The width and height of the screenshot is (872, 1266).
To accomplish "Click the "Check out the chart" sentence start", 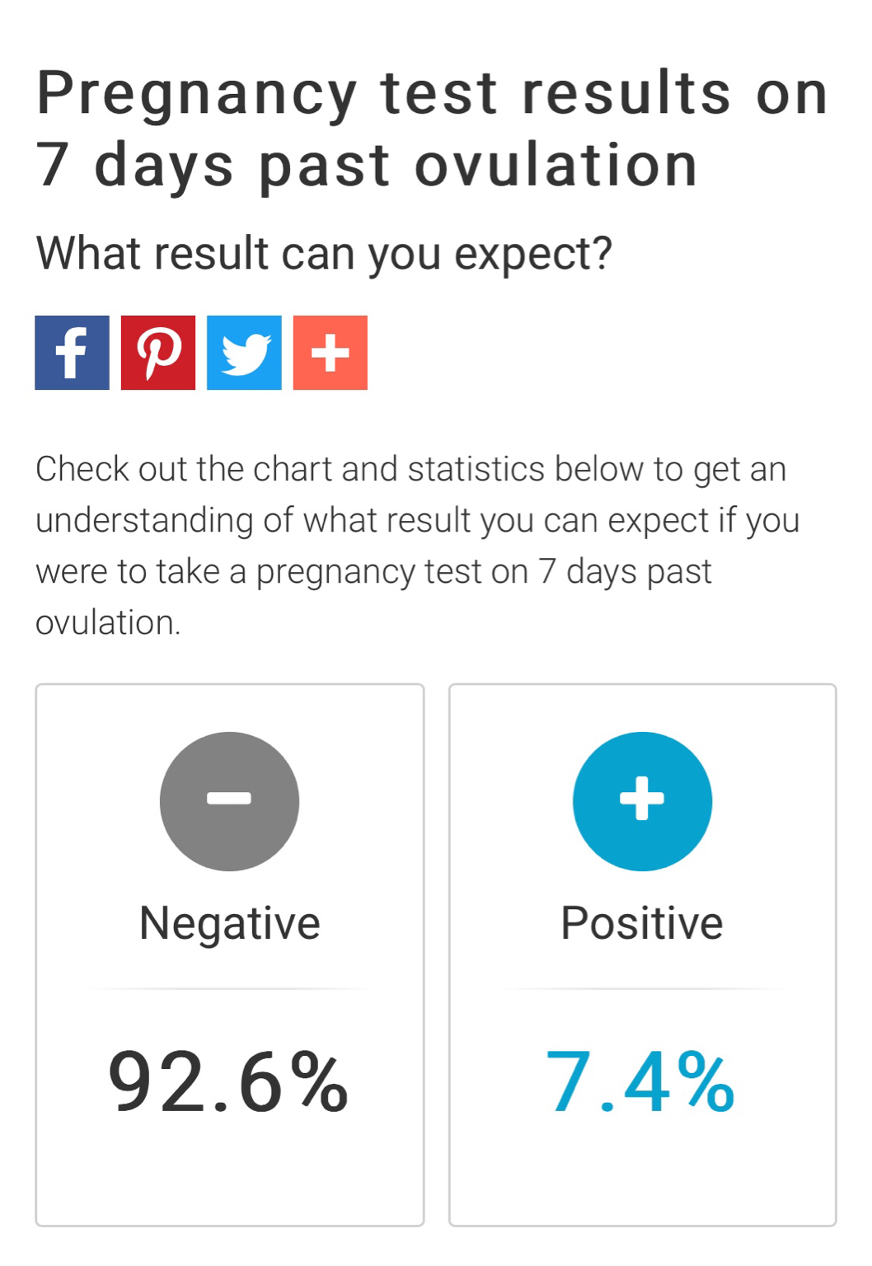I will (140, 469).
